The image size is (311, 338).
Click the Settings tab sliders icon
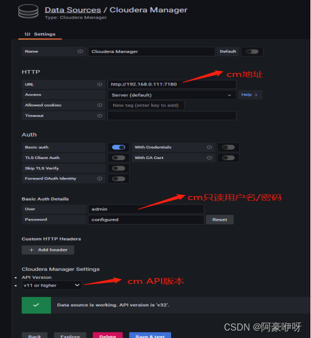coord(27,34)
